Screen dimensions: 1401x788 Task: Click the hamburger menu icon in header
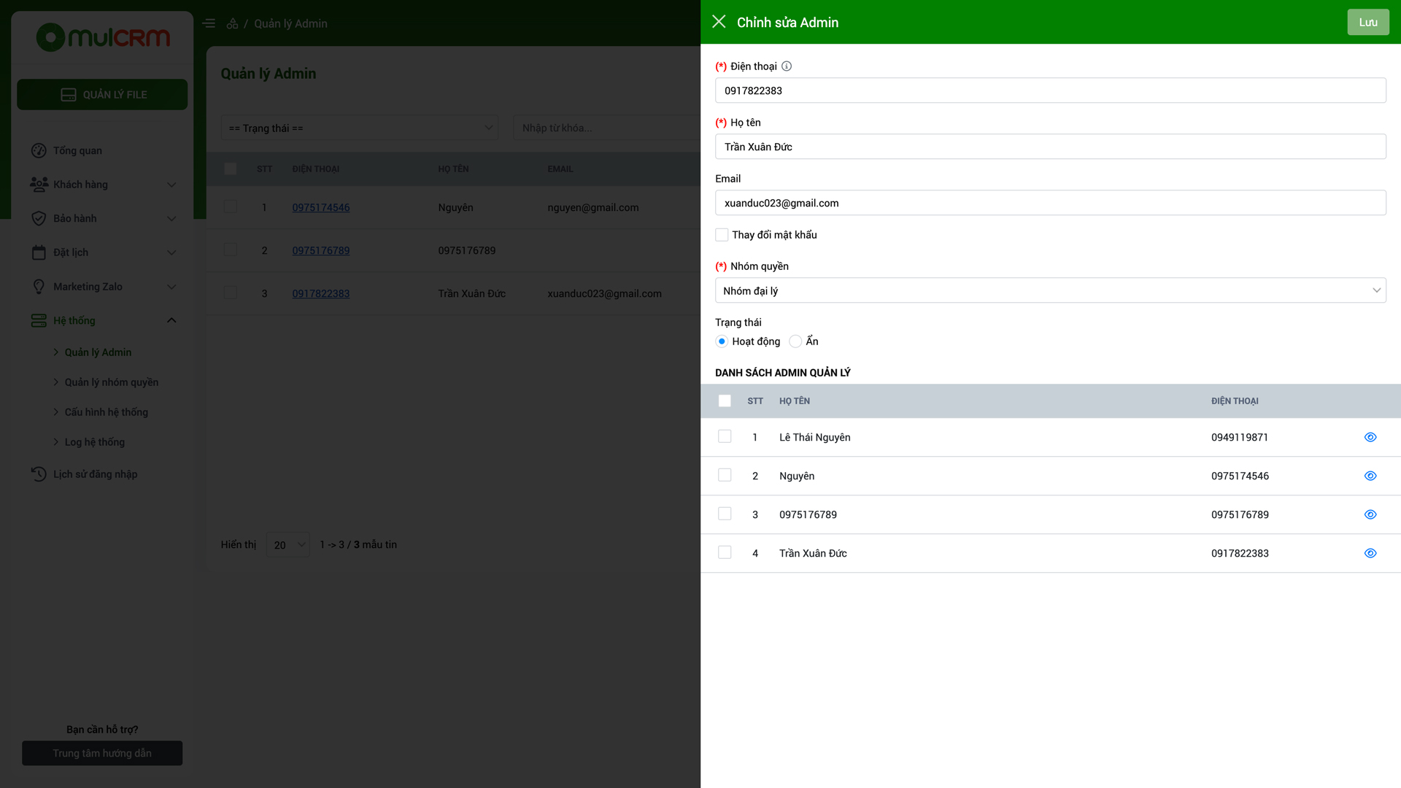(x=209, y=23)
